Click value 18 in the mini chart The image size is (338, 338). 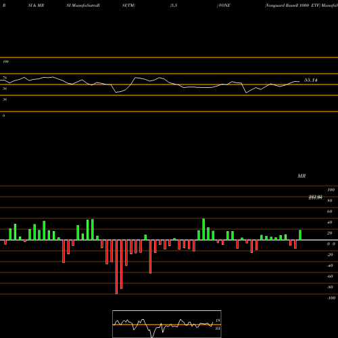point(218,320)
